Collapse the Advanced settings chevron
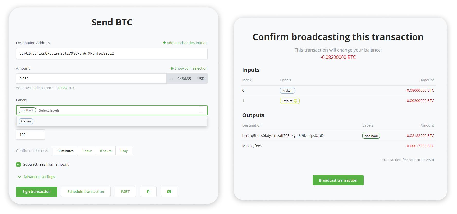Image resolution: width=457 pixels, height=214 pixels. [x=19, y=177]
